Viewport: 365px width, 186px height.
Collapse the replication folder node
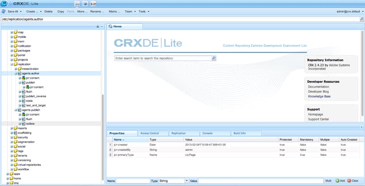pyautogui.click(x=12, y=64)
